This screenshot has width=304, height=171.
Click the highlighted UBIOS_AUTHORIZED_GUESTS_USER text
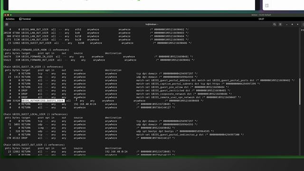(x=42, y=101)
